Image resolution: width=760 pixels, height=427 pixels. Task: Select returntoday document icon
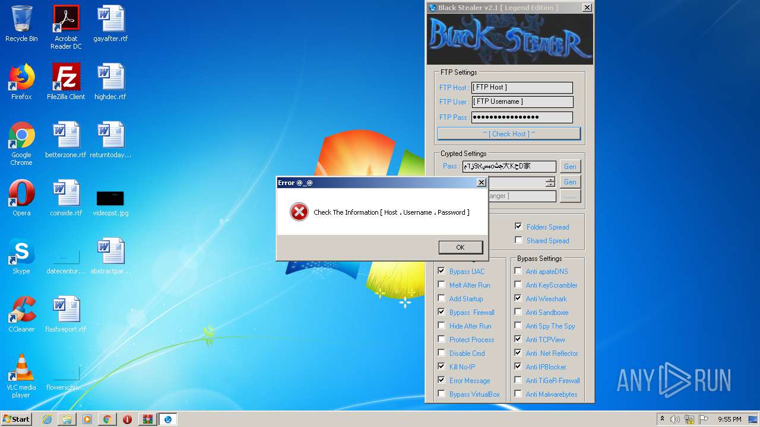click(x=110, y=140)
